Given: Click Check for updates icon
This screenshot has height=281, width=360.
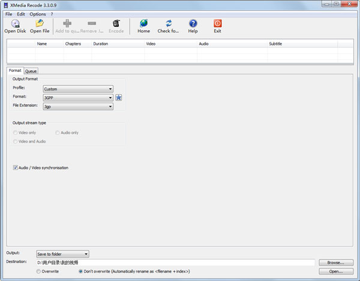Looking at the screenshot, I should [169, 23].
